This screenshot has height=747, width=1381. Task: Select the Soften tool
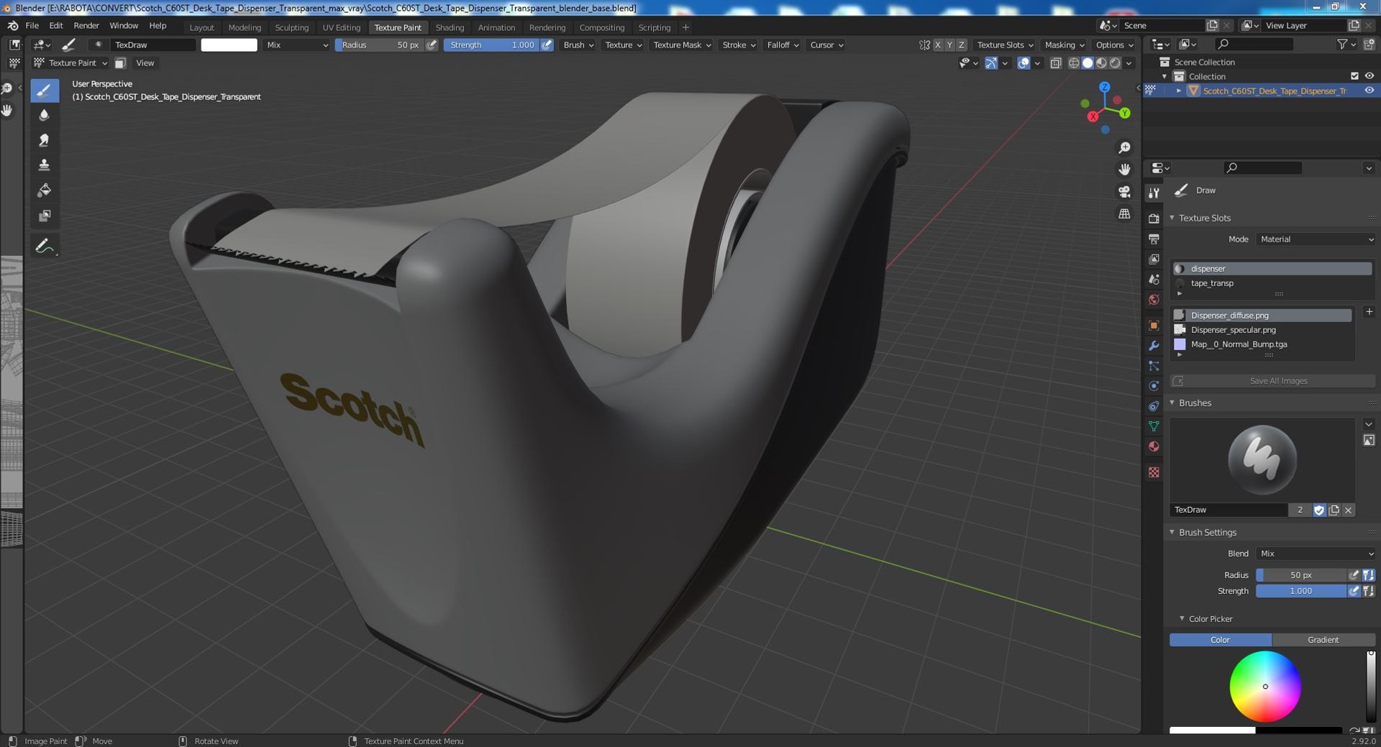(x=45, y=115)
